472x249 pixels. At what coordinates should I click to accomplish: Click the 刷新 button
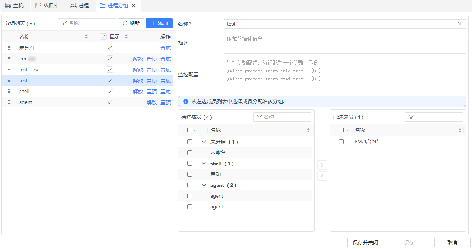(x=131, y=23)
